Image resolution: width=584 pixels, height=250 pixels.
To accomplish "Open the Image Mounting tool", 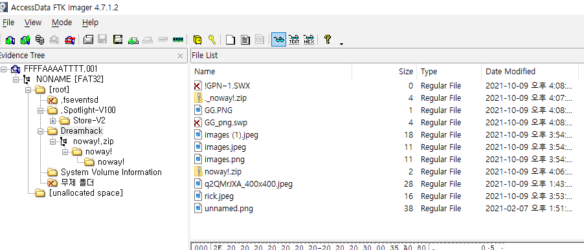I will click(39, 39).
